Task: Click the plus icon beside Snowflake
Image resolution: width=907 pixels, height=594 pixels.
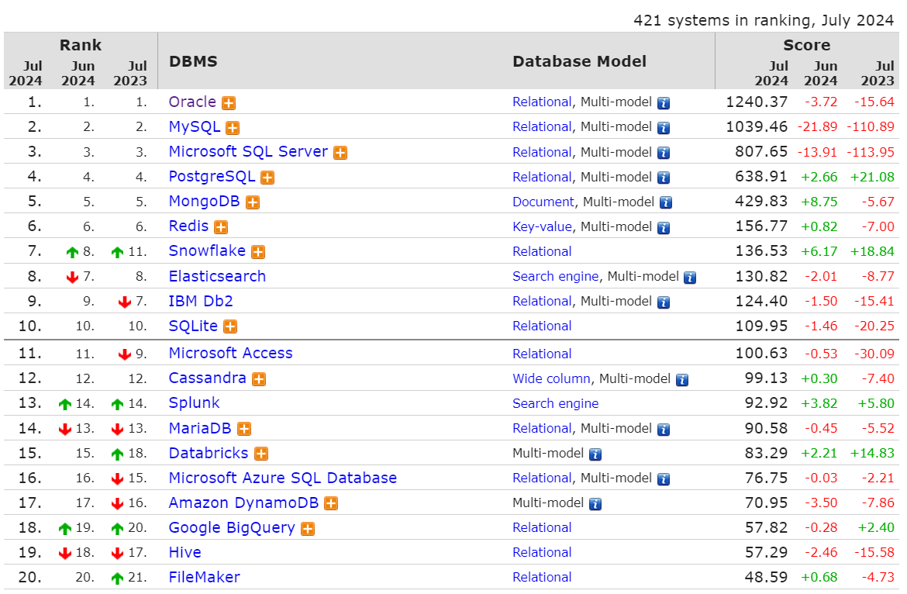Action: [258, 252]
